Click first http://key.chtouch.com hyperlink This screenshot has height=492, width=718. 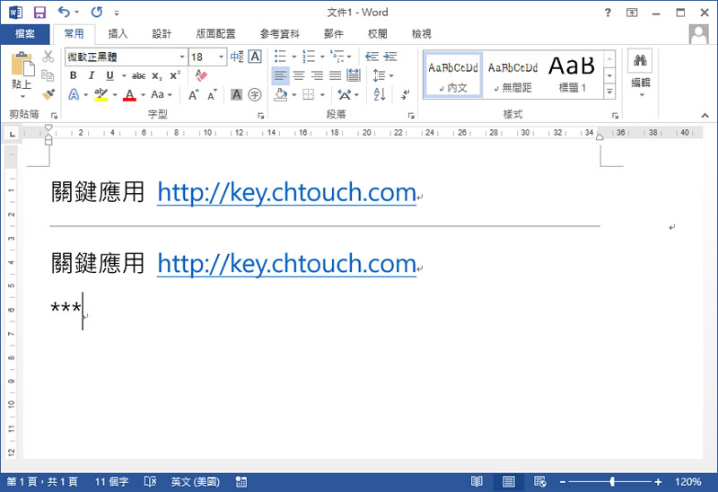pos(286,193)
